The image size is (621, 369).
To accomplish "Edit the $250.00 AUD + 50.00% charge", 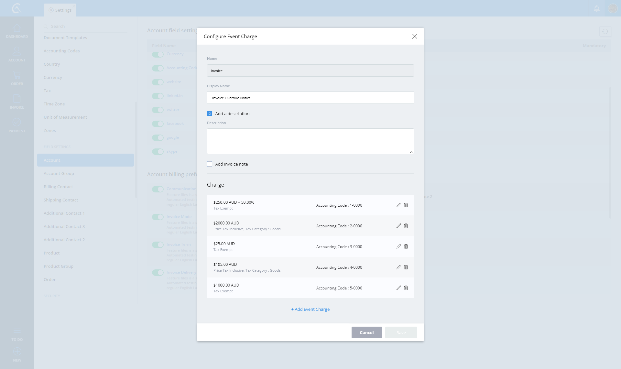I will [x=398, y=205].
